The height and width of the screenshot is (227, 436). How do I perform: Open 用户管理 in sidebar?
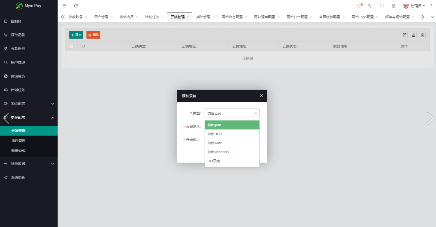point(29,62)
